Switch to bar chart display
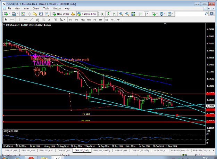This screenshot has width=217, height=159. pyautogui.click(x=102, y=14)
